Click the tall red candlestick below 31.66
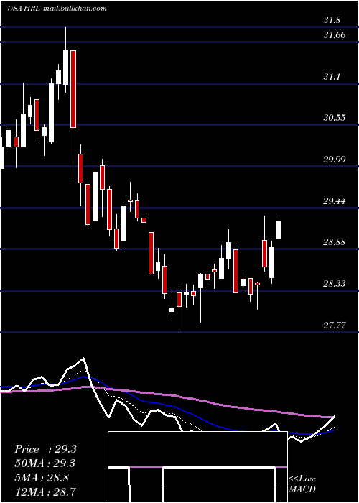Image resolution: width=359 pixels, height=503 pixels. [73, 89]
